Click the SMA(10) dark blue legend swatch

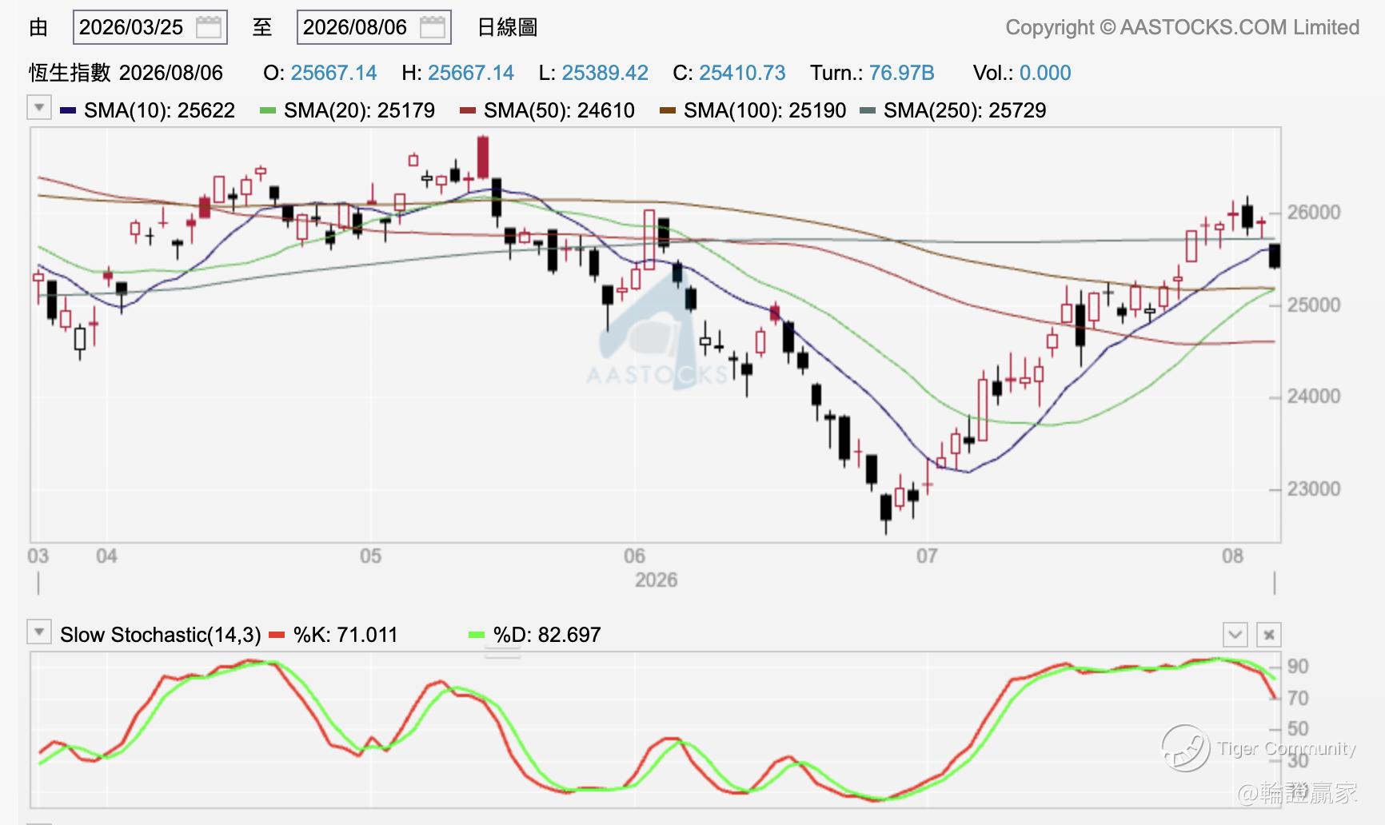[x=68, y=110]
